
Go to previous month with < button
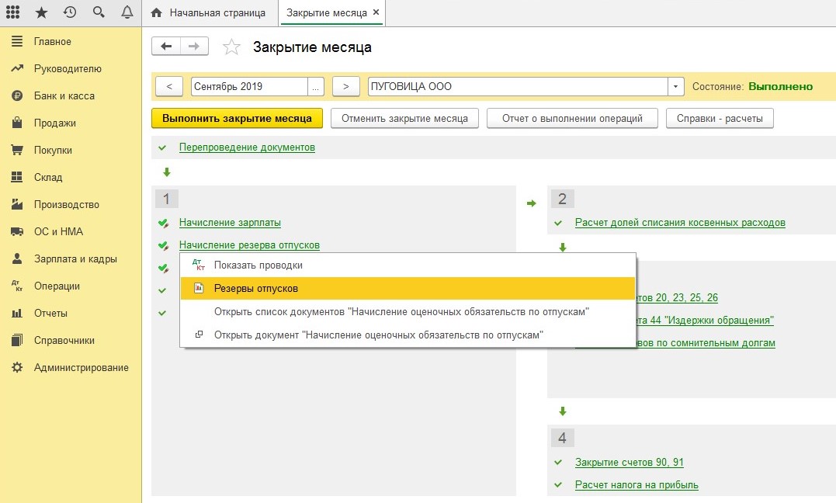point(169,87)
